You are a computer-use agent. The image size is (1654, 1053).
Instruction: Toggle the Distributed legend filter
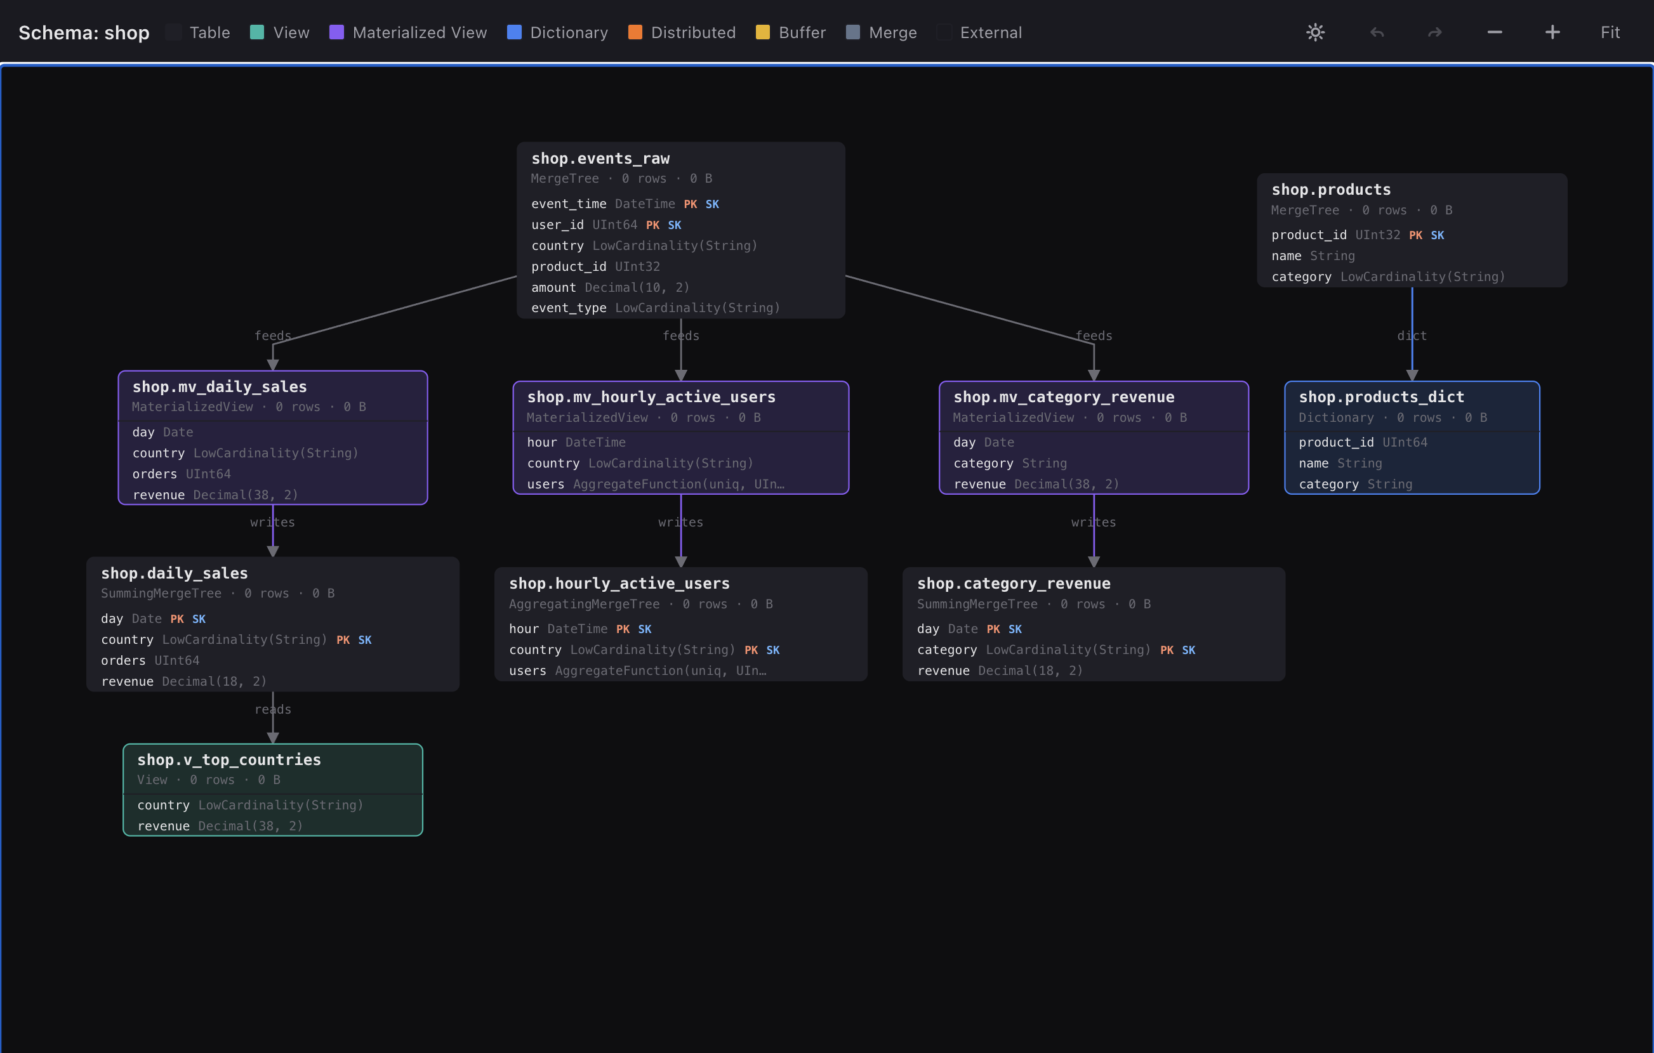(x=682, y=32)
